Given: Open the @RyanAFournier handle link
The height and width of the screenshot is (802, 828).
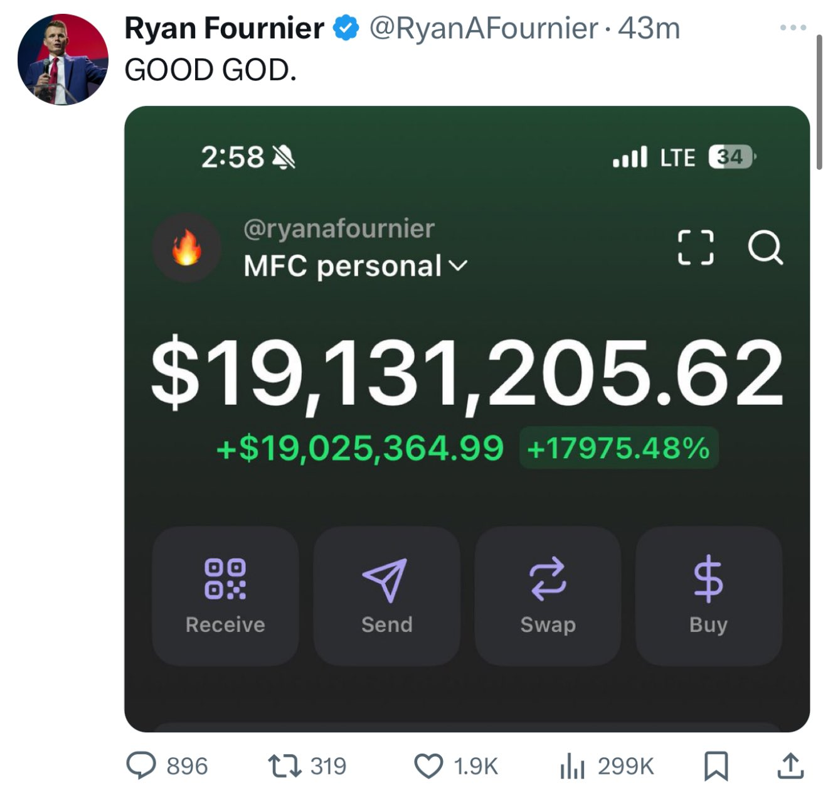Looking at the screenshot, I should point(484,28).
